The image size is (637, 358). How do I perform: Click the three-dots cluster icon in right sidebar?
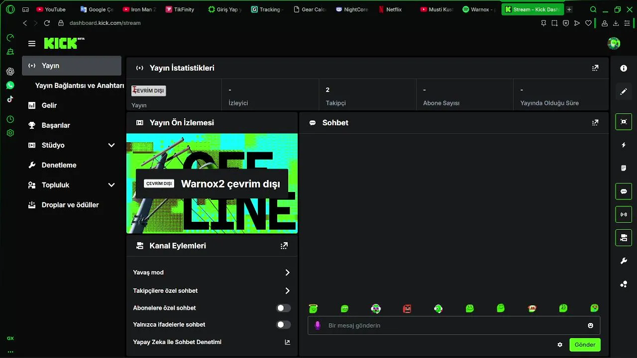pyautogui.click(x=624, y=284)
